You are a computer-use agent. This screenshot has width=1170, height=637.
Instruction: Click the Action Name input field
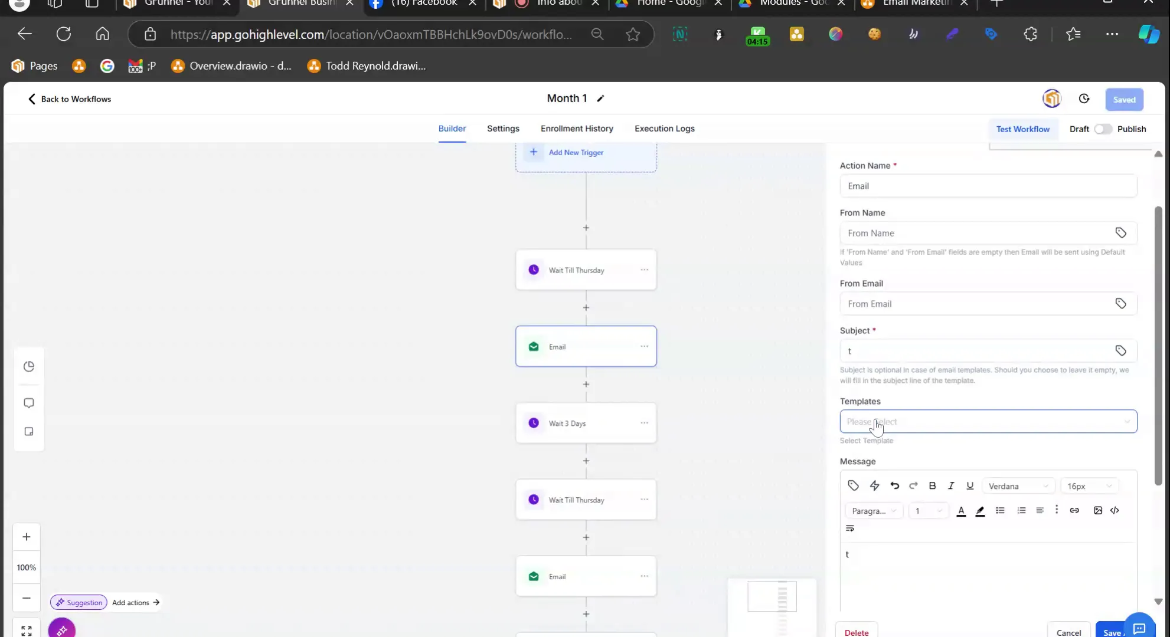pyautogui.click(x=988, y=186)
